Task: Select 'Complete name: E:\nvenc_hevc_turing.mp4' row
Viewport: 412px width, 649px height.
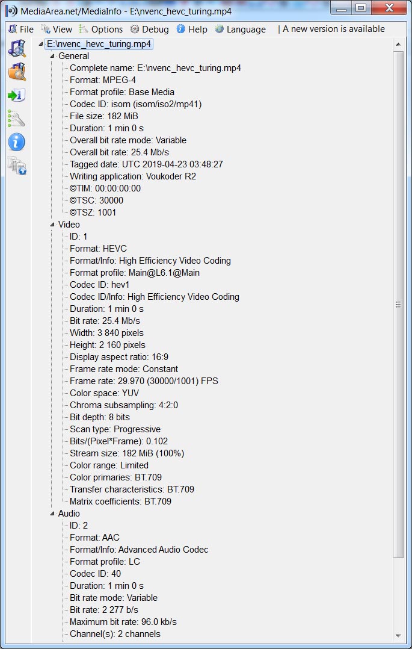Action: pos(155,68)
